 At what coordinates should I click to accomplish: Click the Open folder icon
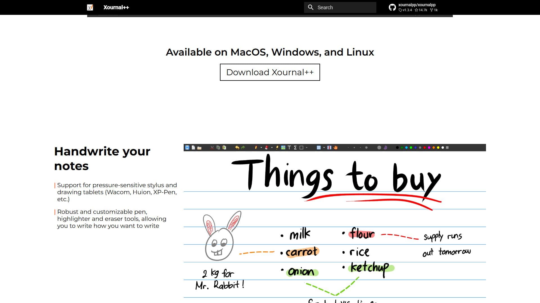point(199,148)
